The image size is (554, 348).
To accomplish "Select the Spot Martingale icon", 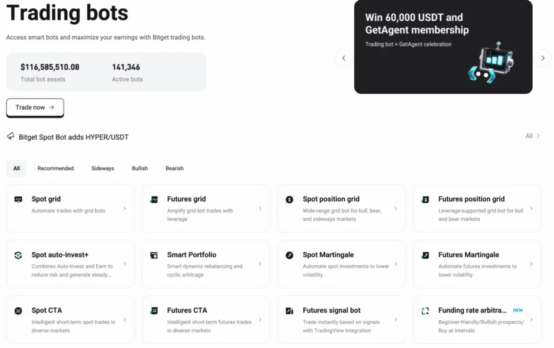I will coord(290,254).
